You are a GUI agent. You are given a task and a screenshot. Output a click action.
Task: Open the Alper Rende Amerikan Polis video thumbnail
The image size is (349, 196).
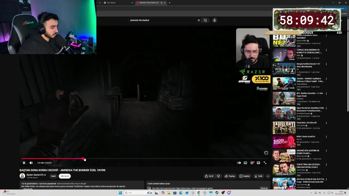pyautogui.click(x=284, y=113)
